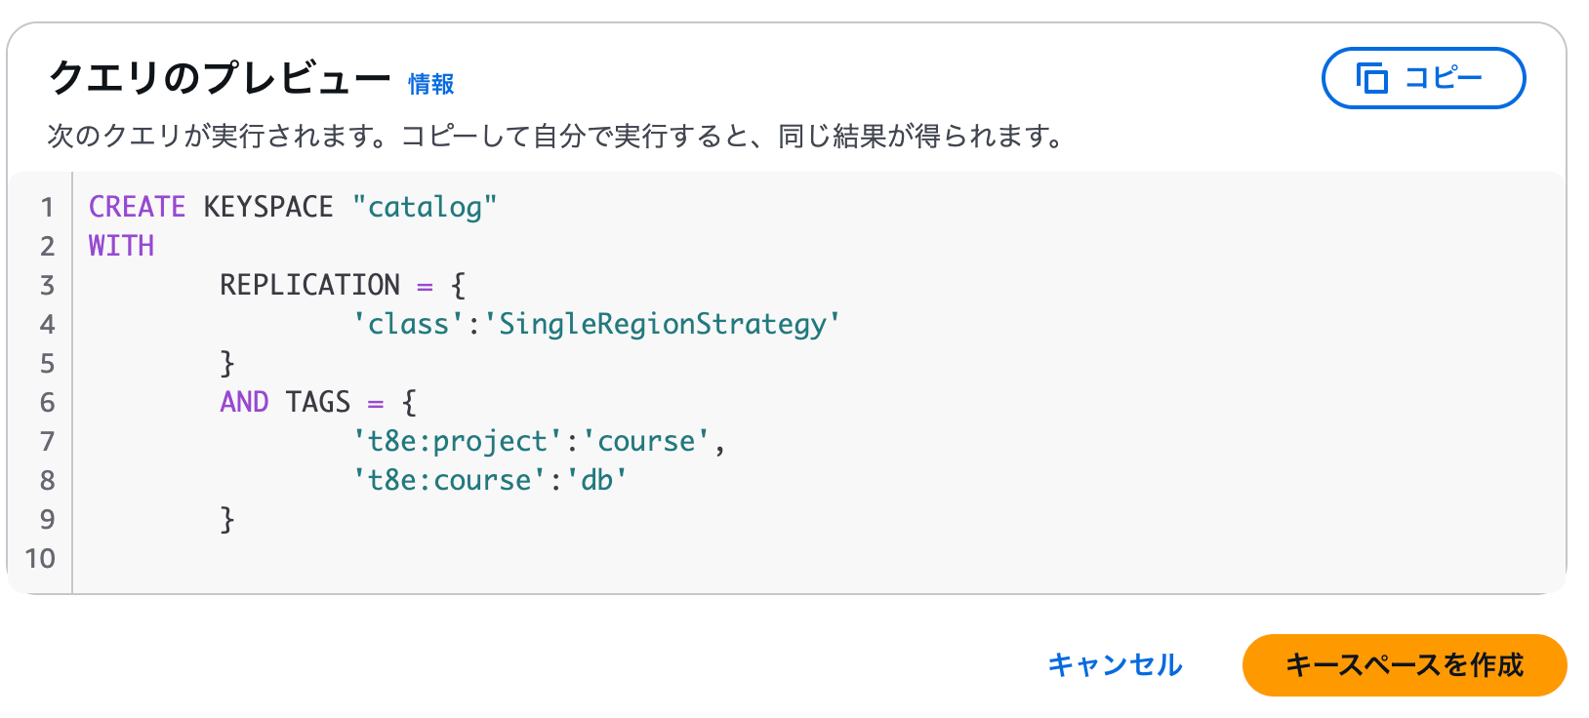The image size is (1589, 718).
Task: Click the コピー button label
Action: (1444, 78)
